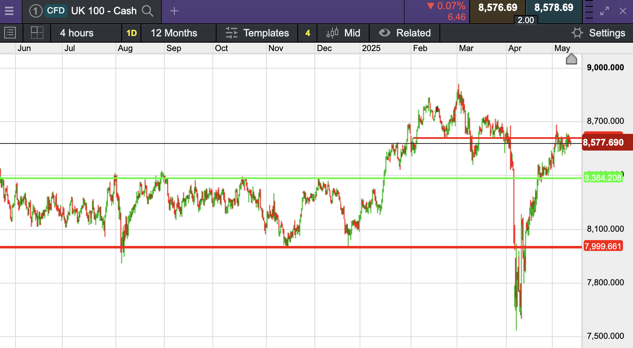Click the buy price 8,578.69
633x348 pixels.
(554, 8)
